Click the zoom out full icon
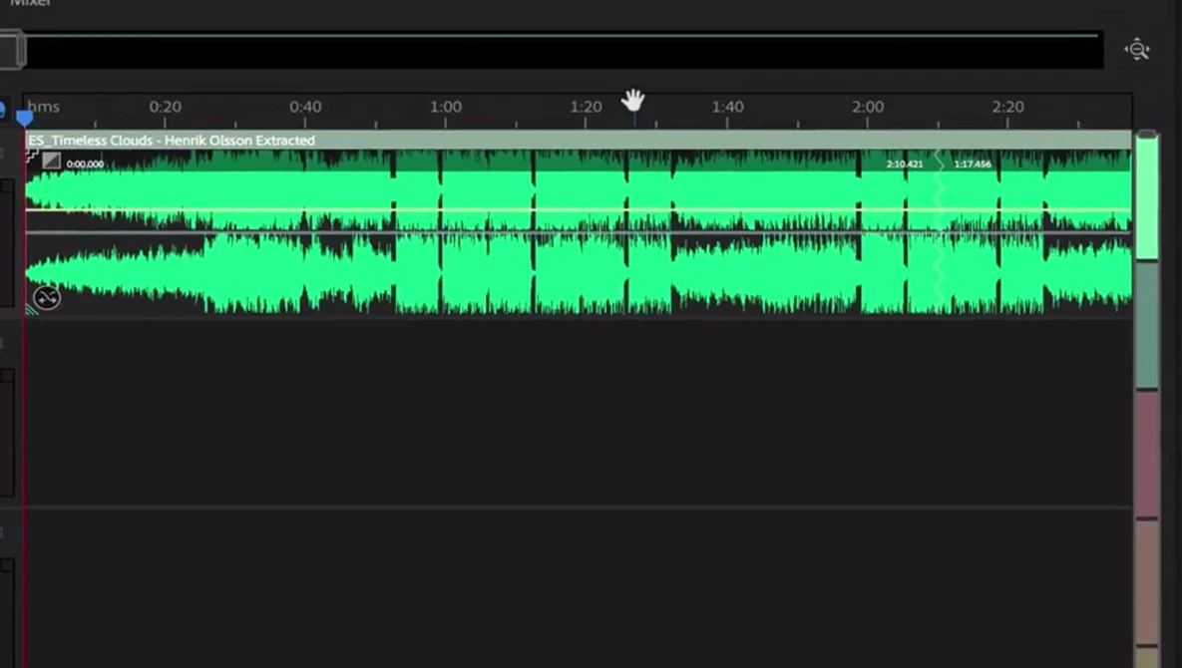This screenshot has height=668, width=1182. coord(1137,50)
